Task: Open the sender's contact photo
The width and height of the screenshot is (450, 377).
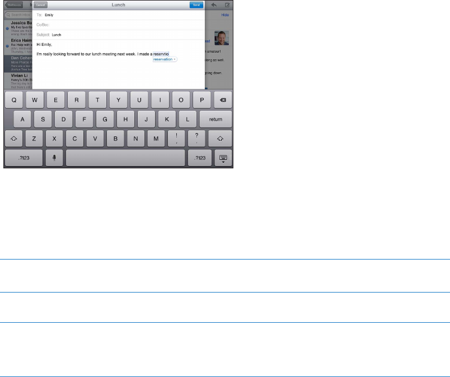Action: click(222, 38)
